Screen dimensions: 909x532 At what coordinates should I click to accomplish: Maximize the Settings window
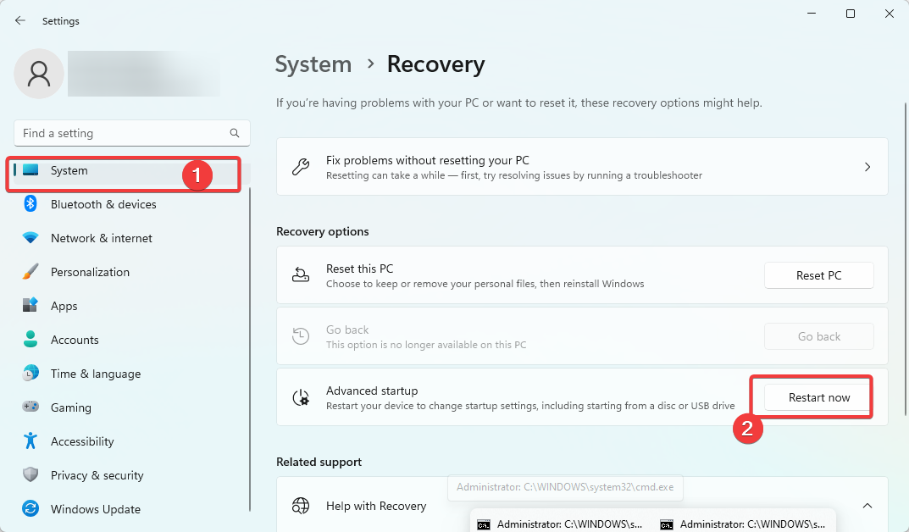tap(851, 14)
